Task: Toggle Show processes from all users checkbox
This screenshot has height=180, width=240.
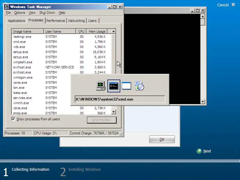Action: (x=13, y=119)
